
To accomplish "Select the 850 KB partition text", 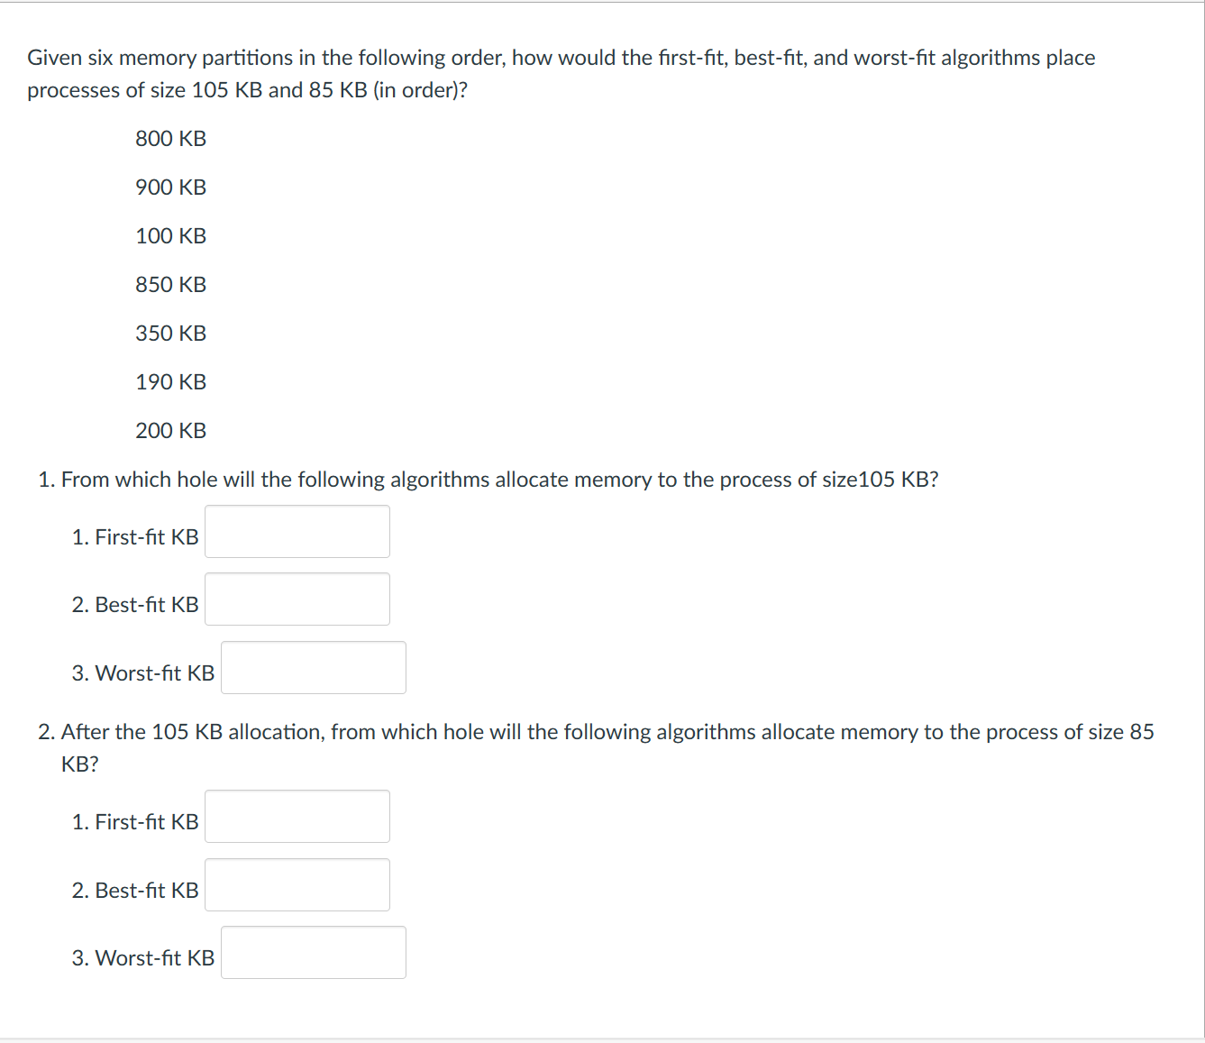I will point(170,285).
